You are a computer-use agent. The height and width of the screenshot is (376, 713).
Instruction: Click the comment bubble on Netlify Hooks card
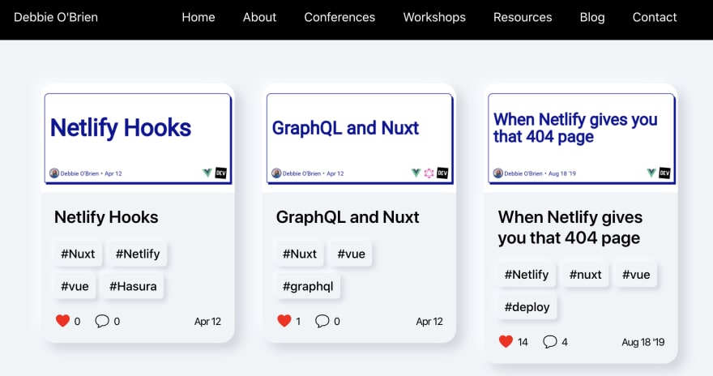102,321
